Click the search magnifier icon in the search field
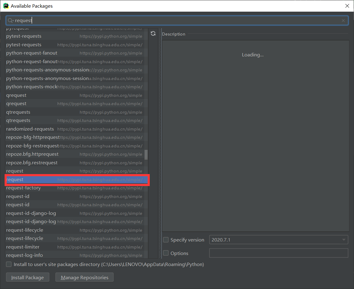Viewport: 354px width, 289px height. pos(10,21)
